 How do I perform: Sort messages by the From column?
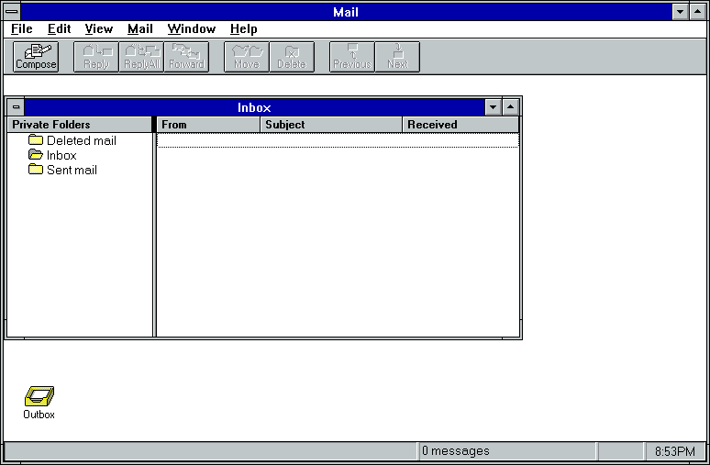208,125
